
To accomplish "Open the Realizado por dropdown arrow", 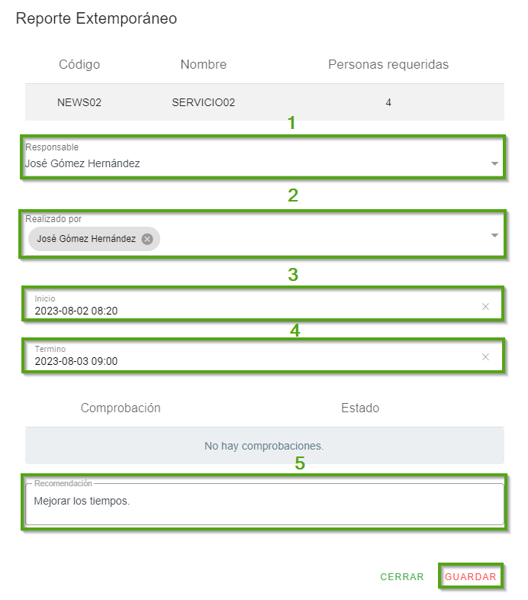I will pyautogui.click(x=494, y=235).
